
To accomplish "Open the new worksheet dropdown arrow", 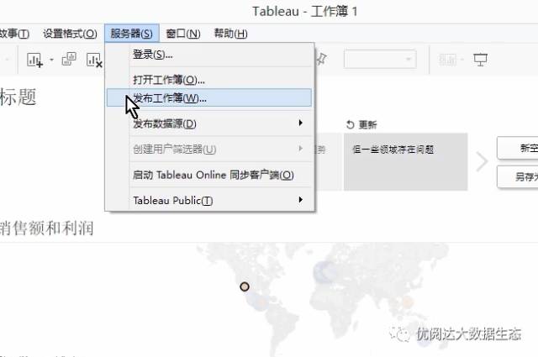I will 50,60.
